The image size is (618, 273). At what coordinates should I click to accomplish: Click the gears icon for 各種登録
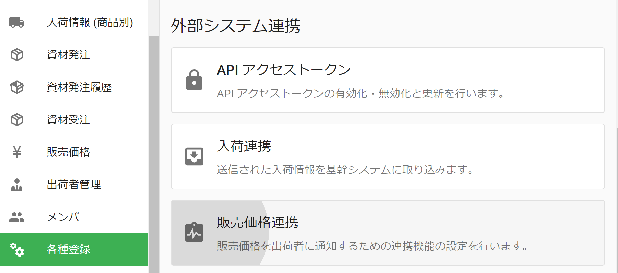pyautogui.click(x=17, y=249)
